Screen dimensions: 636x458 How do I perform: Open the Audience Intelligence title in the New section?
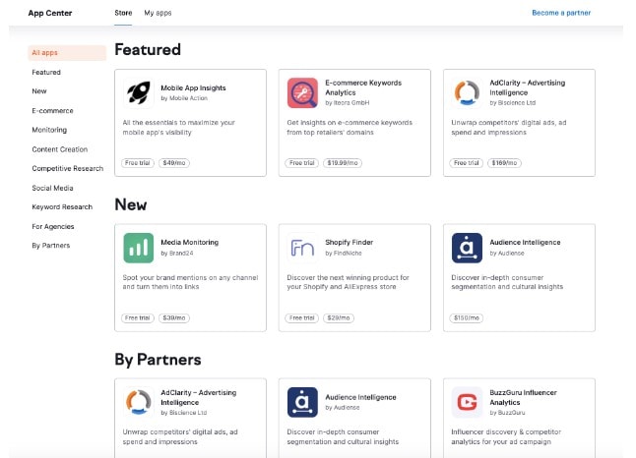(525, 242)
